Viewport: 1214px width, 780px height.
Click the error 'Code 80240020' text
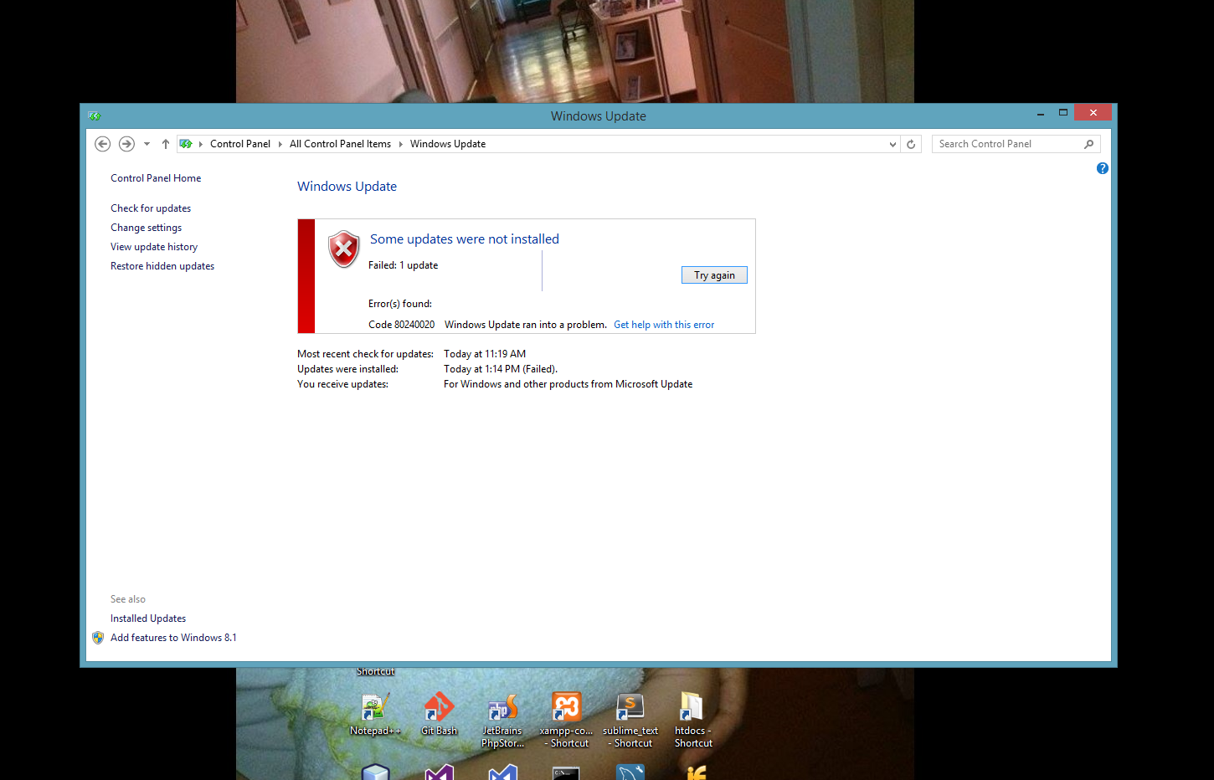(x=401, y=325)
